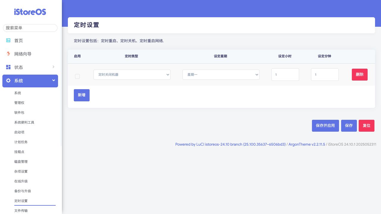This screenshot has width=381, height=214.
Task: Click the 状态 grid icon
Action: [8, 67]
